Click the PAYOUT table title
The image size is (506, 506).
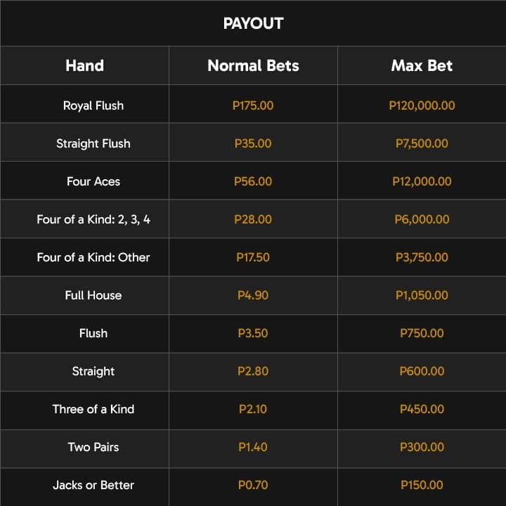253,23
